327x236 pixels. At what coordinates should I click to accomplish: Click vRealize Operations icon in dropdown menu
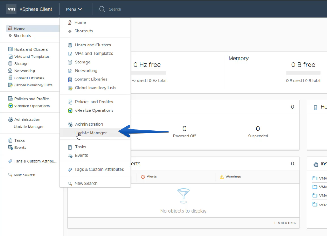pos(70,111)
